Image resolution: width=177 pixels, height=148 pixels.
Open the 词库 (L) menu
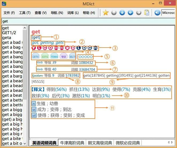point(73,13)
